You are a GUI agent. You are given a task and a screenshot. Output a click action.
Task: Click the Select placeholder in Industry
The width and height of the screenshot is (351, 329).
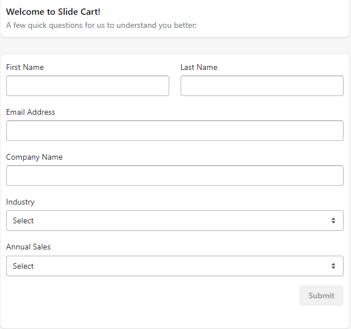23,220
